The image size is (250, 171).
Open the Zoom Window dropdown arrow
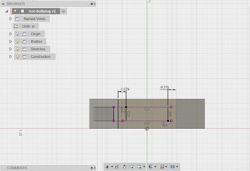(x=144, y=167)
